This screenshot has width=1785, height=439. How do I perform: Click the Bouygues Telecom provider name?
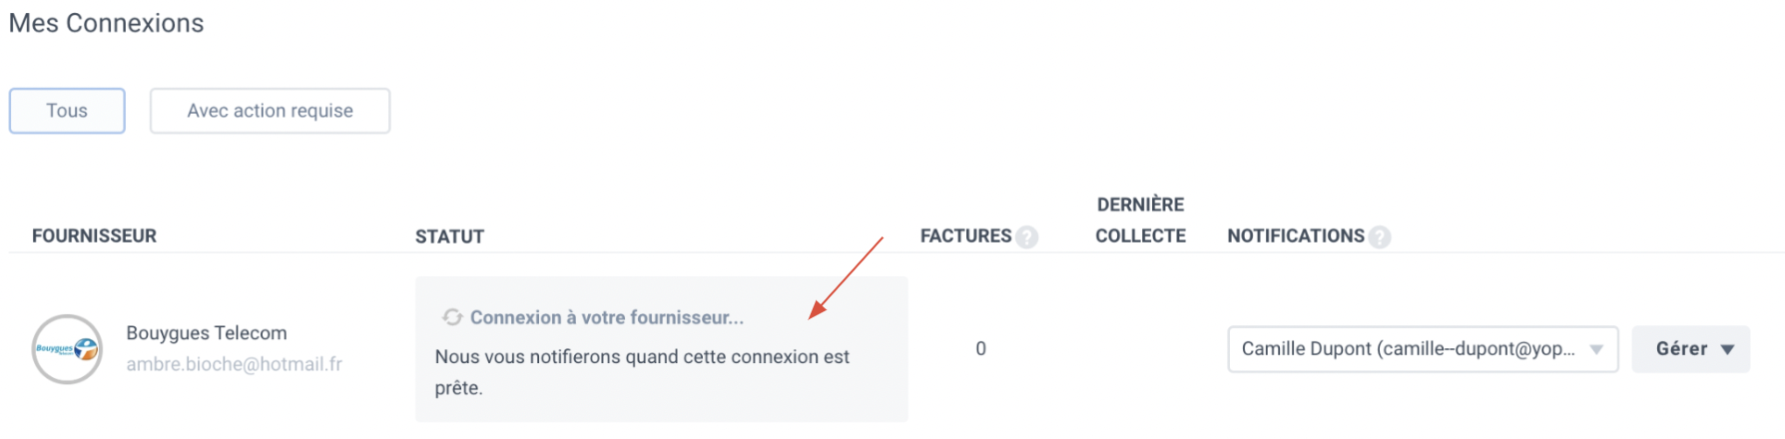pos(207,333)
